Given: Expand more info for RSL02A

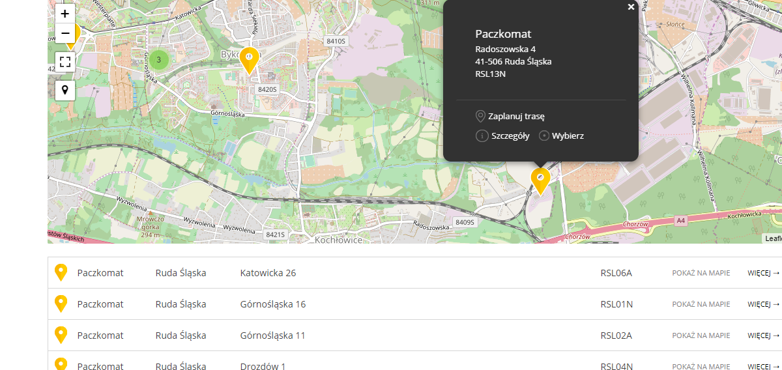Looking at the screenshot, I should (x=763, y=335).
